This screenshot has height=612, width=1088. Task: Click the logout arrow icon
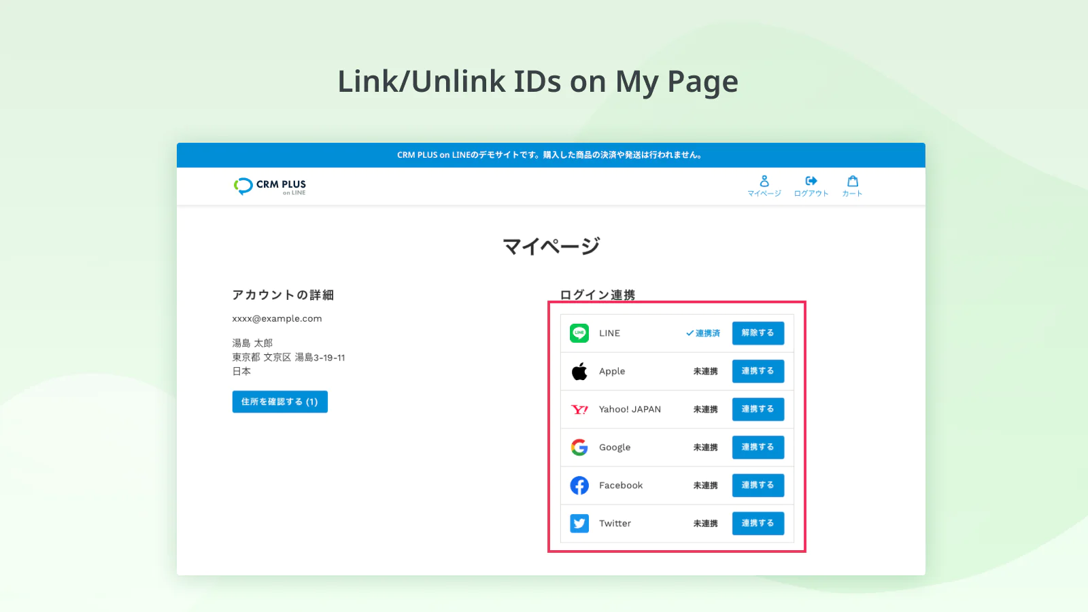811,181
